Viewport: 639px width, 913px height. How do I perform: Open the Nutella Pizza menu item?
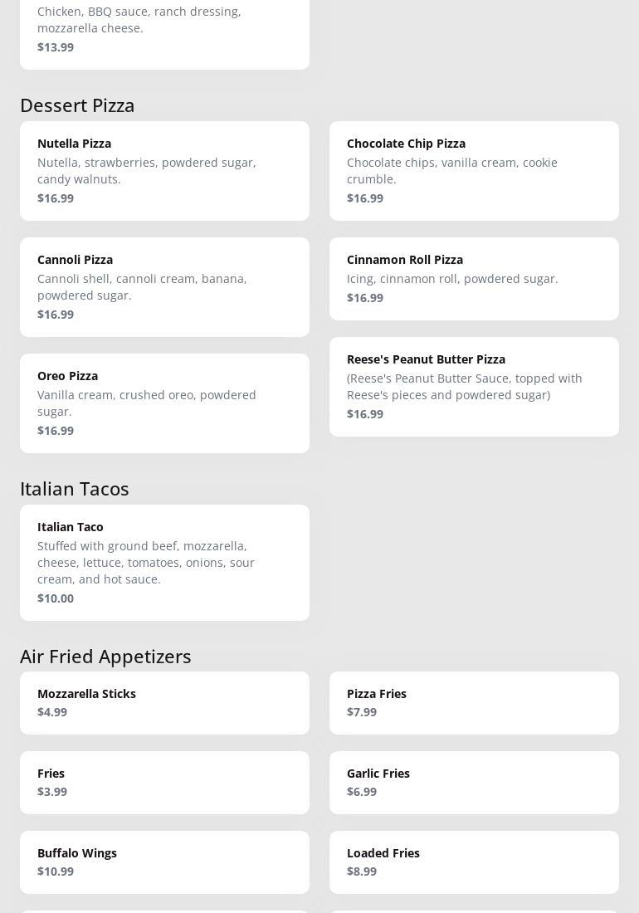[164, 170]
